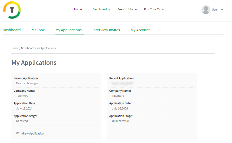Go to Home in top navigation
The image size is (232, 143).
pyautogui.click(x=78, y=9)
